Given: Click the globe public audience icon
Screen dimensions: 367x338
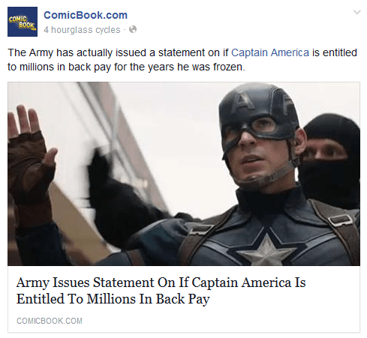Looking at the screenshot, I should tap(133, 29).
